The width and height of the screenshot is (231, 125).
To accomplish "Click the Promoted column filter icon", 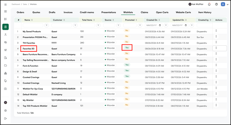I will [x=140, y=25].
